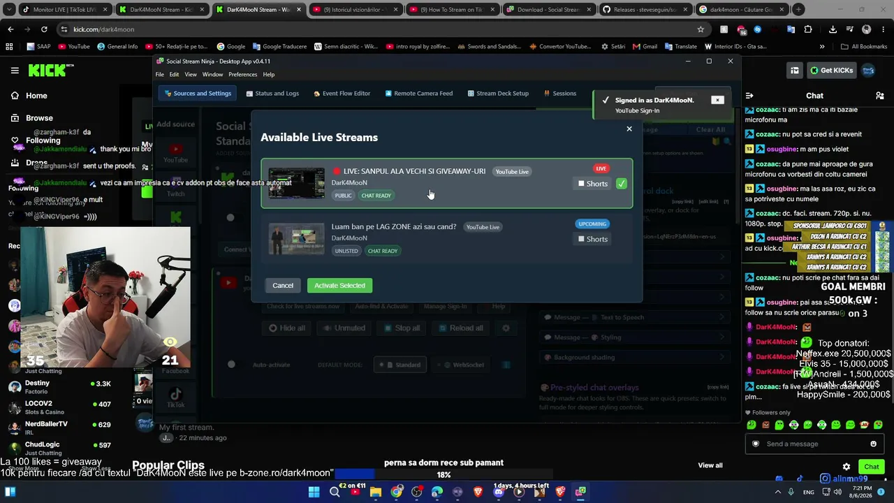Open the Gmail bookmark
The width and height of the screenshot is (894, 503).
pyautogui.click(x=645, y=47)
